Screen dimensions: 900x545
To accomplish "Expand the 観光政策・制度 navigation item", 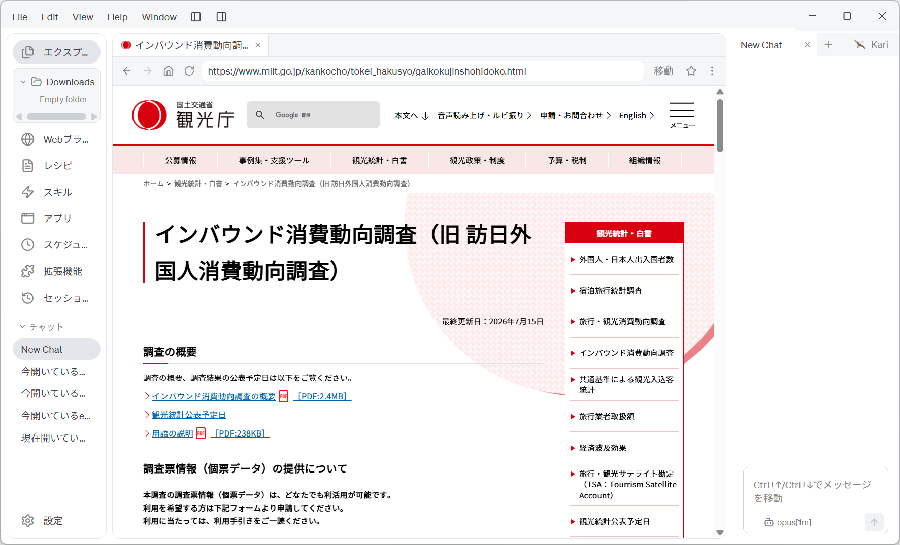I will pos(477,160).
